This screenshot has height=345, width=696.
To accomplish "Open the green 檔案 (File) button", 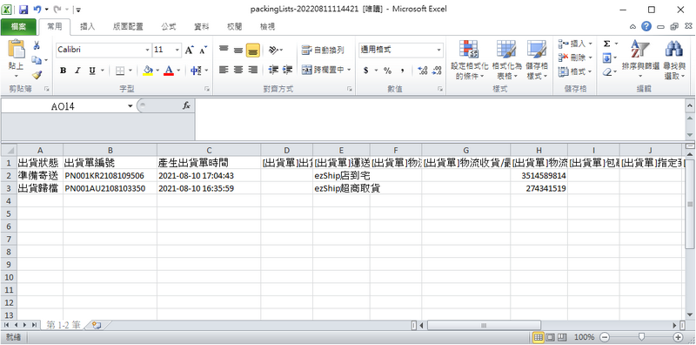I will pyautogui.click(x=18, y=27).
